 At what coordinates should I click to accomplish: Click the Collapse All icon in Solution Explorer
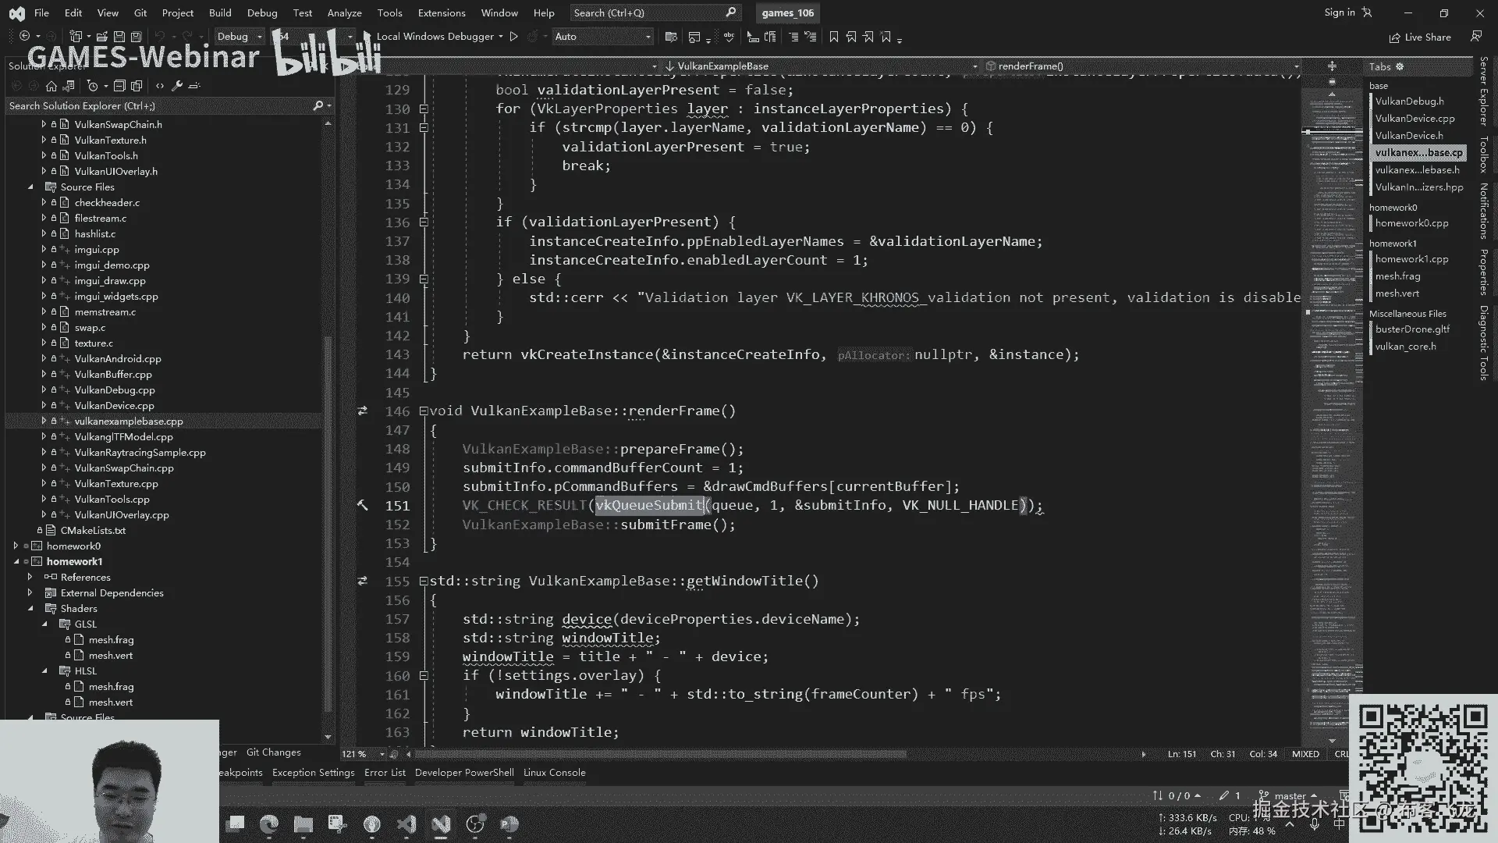pos(119,86)
